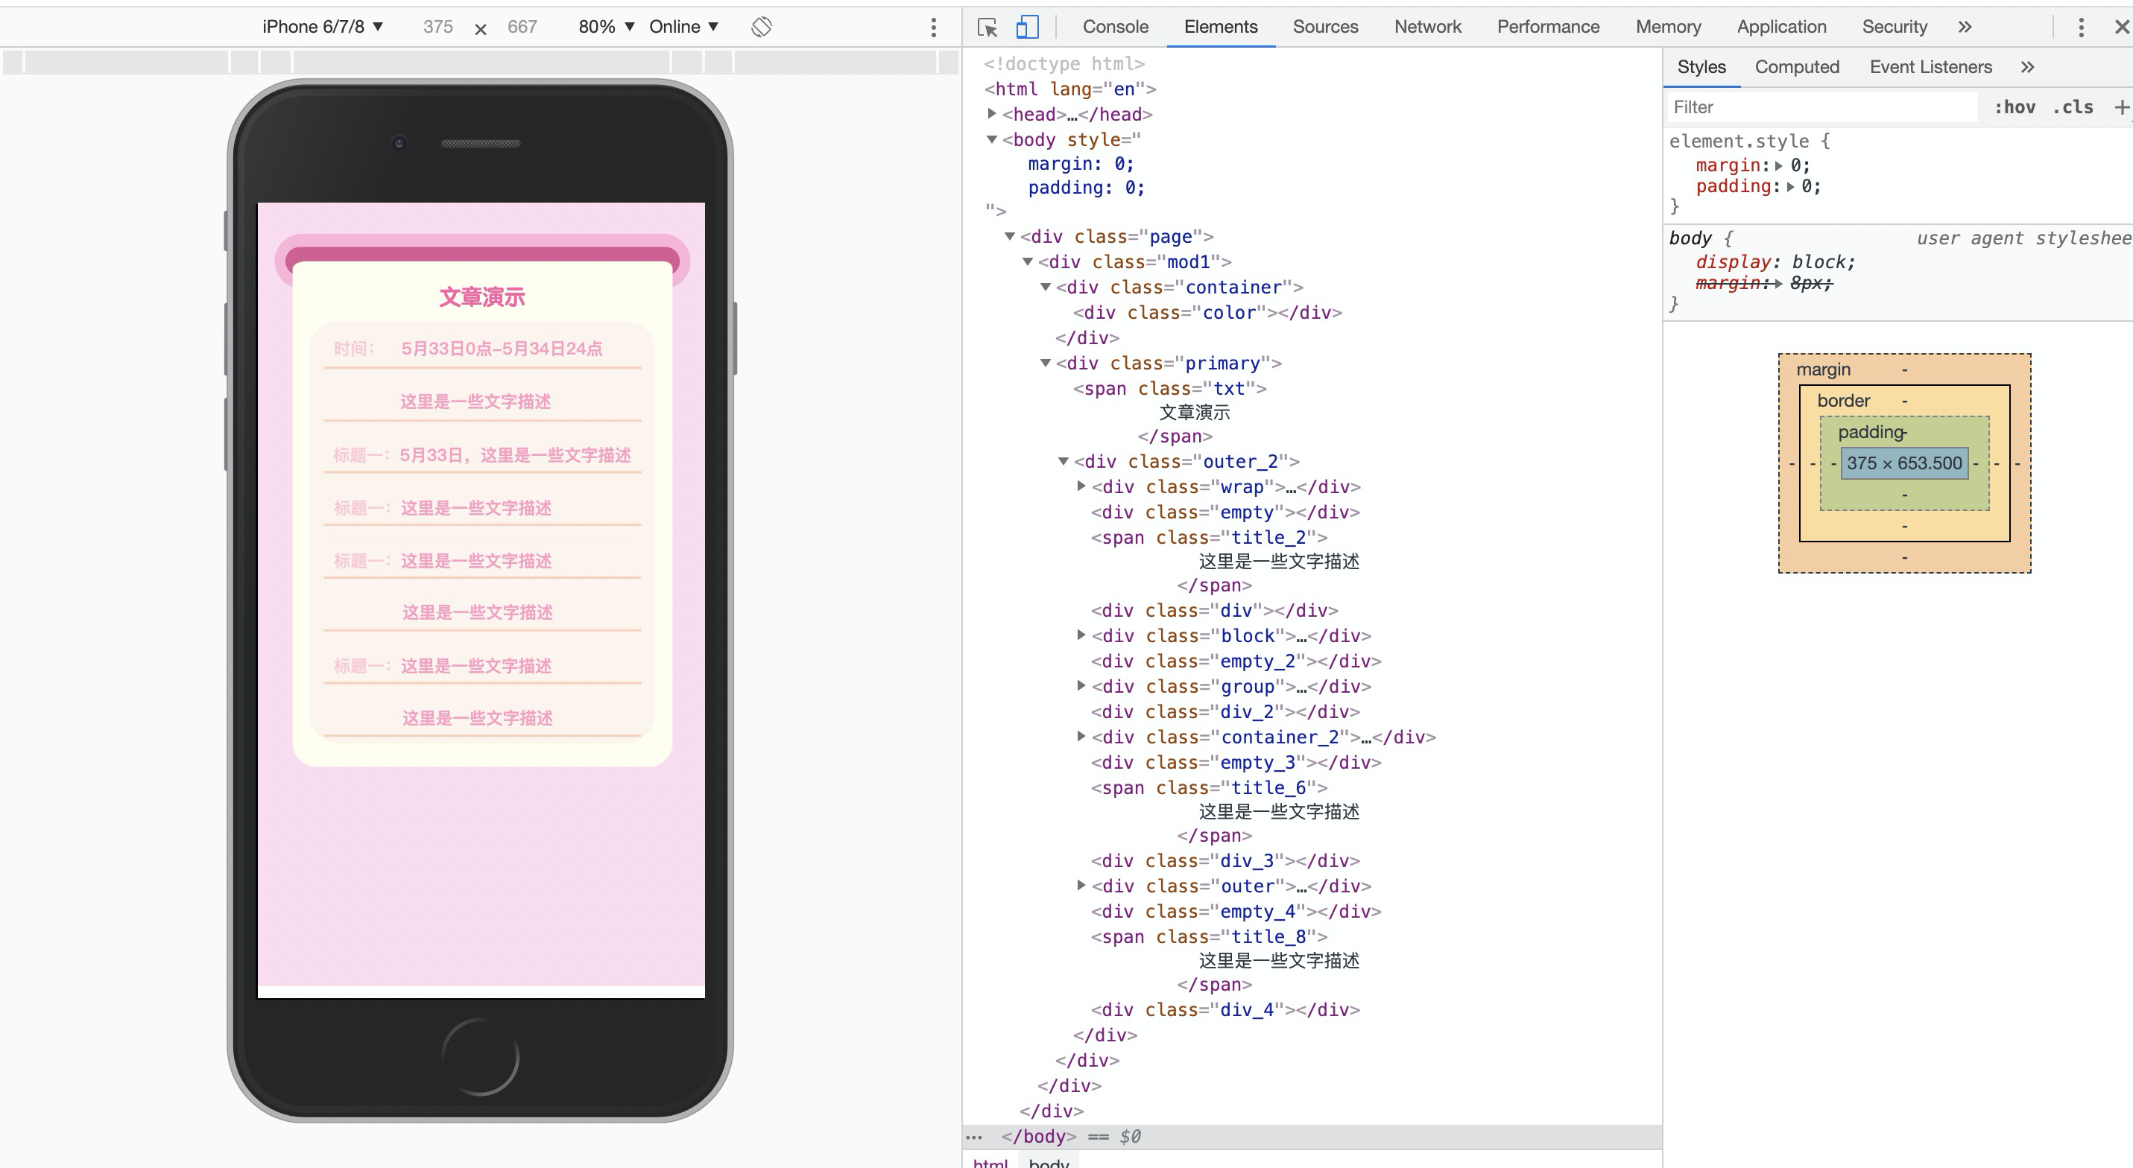Open the Network tab
The image size is (2133, 1168).
pyautogui.click(x=1427, y=27)
